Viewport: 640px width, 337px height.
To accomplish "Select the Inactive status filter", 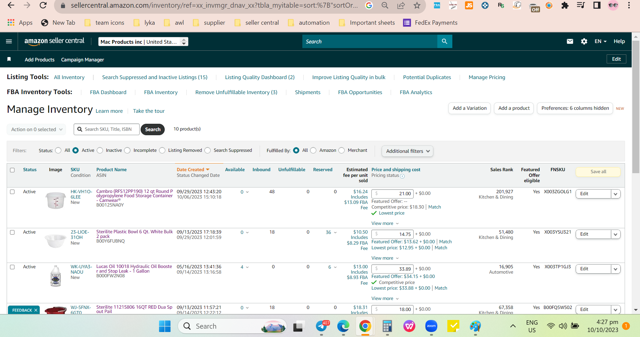I will click(100, 150).
